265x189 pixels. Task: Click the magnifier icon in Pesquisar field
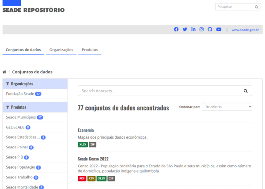point(256,7)
